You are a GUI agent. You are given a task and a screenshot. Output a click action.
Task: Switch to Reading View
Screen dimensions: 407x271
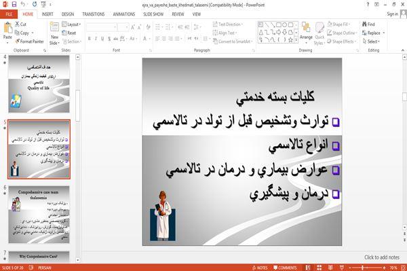[x=330, y=268]
